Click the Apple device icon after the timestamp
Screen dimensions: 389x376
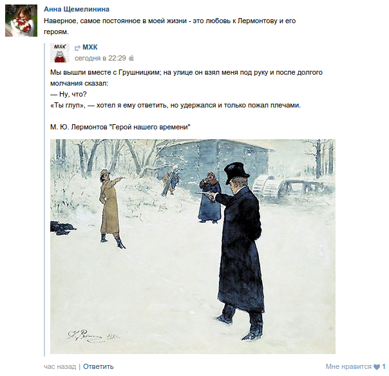coord(131,58)
